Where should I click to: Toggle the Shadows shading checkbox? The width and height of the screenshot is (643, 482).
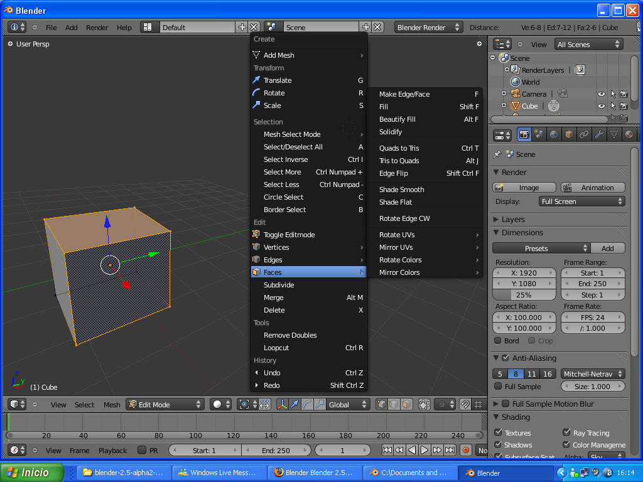tap(498, 444)
